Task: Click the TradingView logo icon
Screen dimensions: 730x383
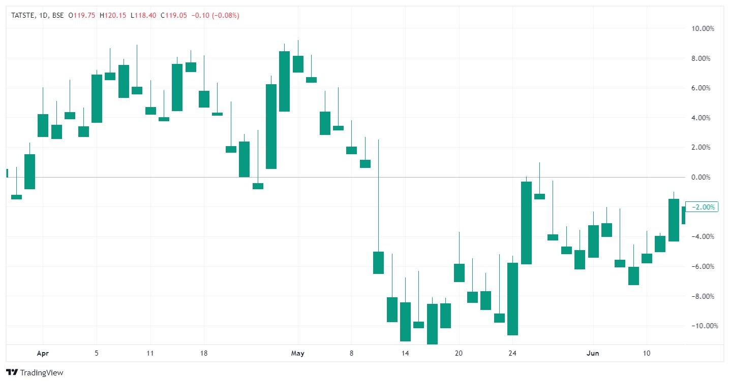Action: pos(13,372)
